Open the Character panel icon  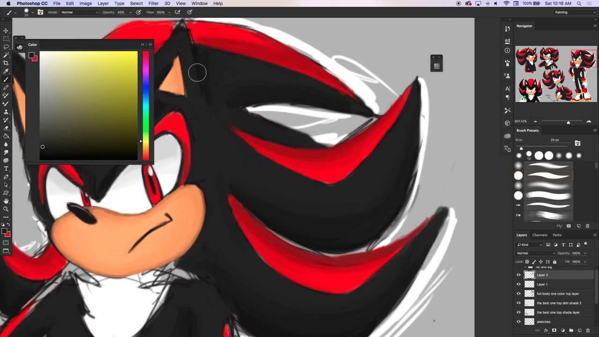click(508, 88)
